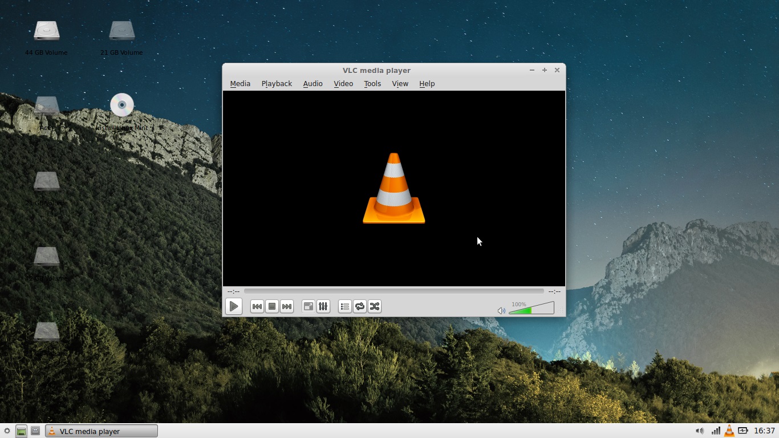Open the Tools menu
Viewport: 779px width, 438px height.
372,83
